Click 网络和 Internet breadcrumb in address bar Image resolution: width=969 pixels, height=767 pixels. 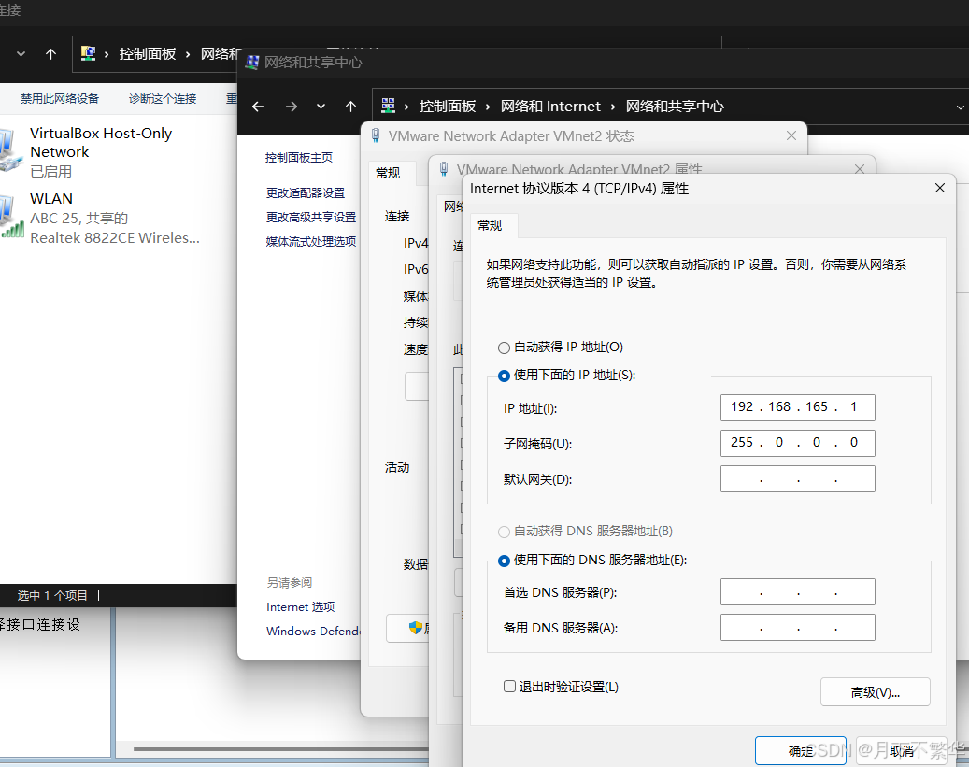click(550, 107)
